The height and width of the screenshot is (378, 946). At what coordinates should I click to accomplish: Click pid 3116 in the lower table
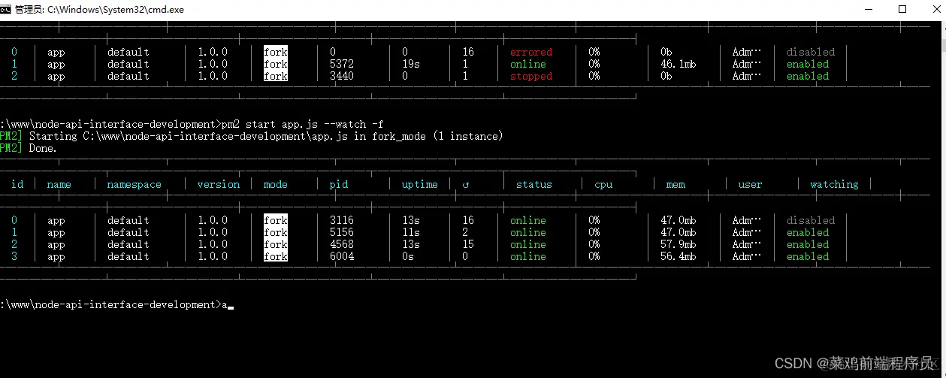tap(342, 220)
